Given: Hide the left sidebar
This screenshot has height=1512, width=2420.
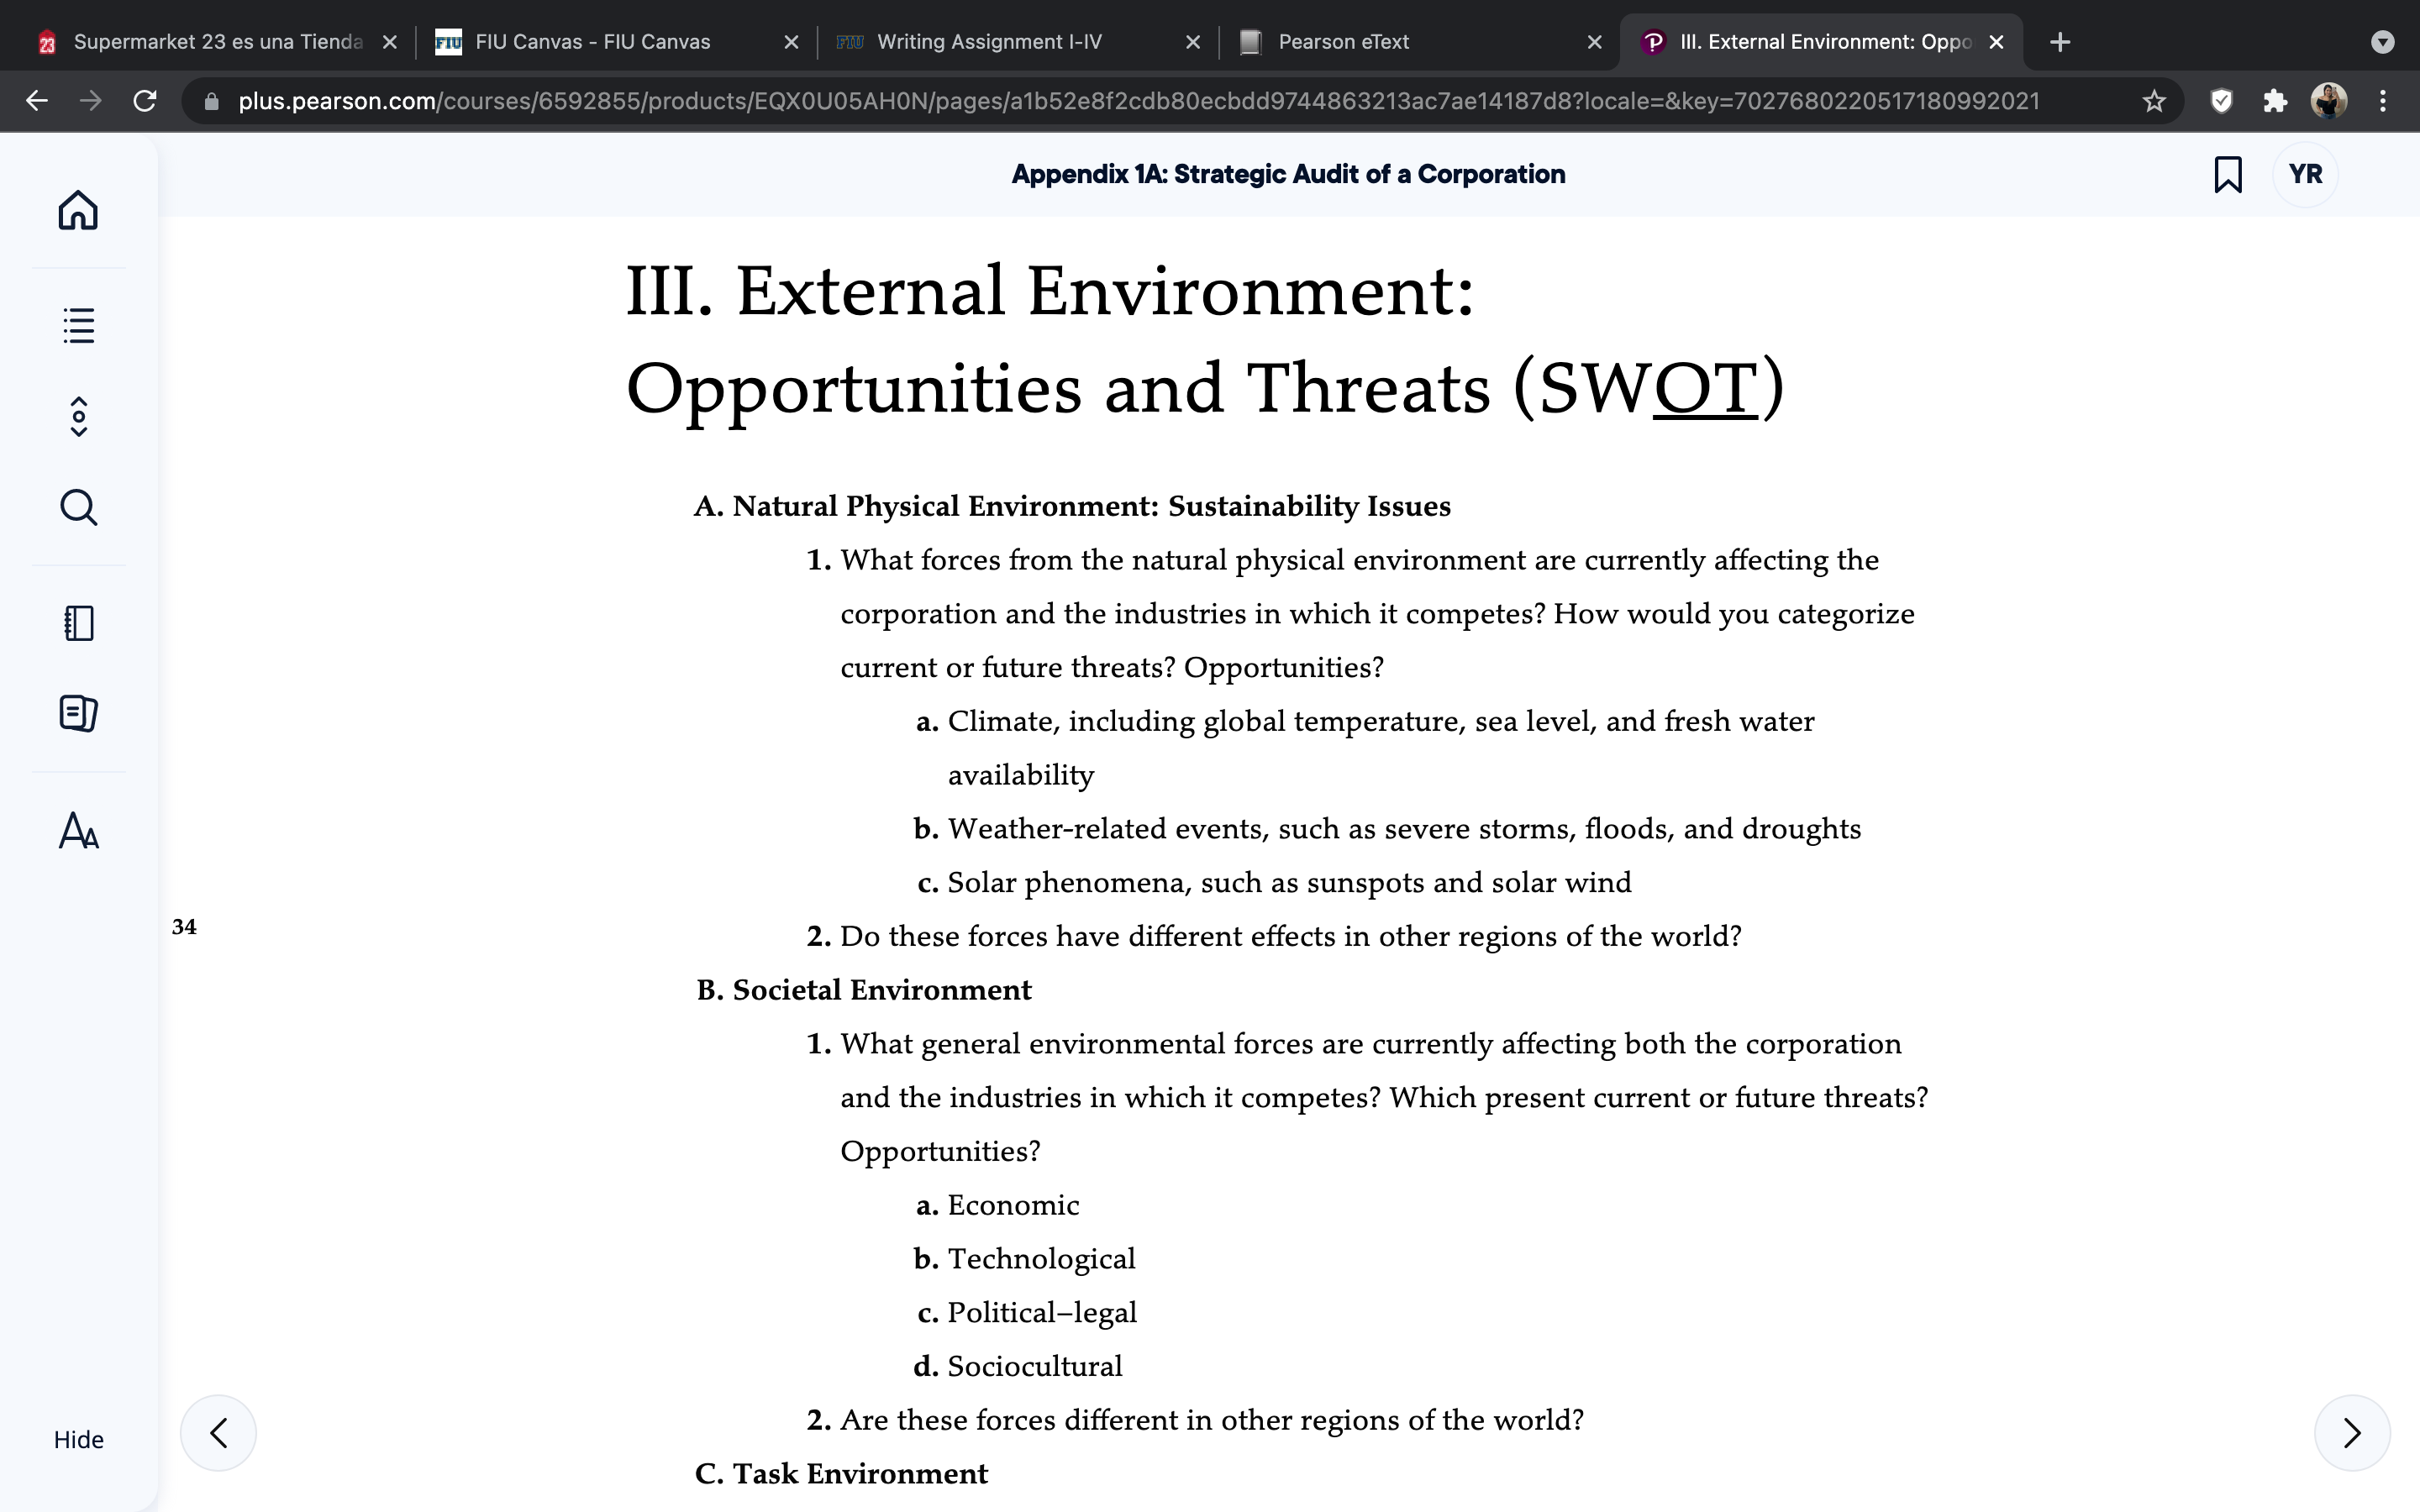Looking at the screenshot, I should tap(78, 1439).
